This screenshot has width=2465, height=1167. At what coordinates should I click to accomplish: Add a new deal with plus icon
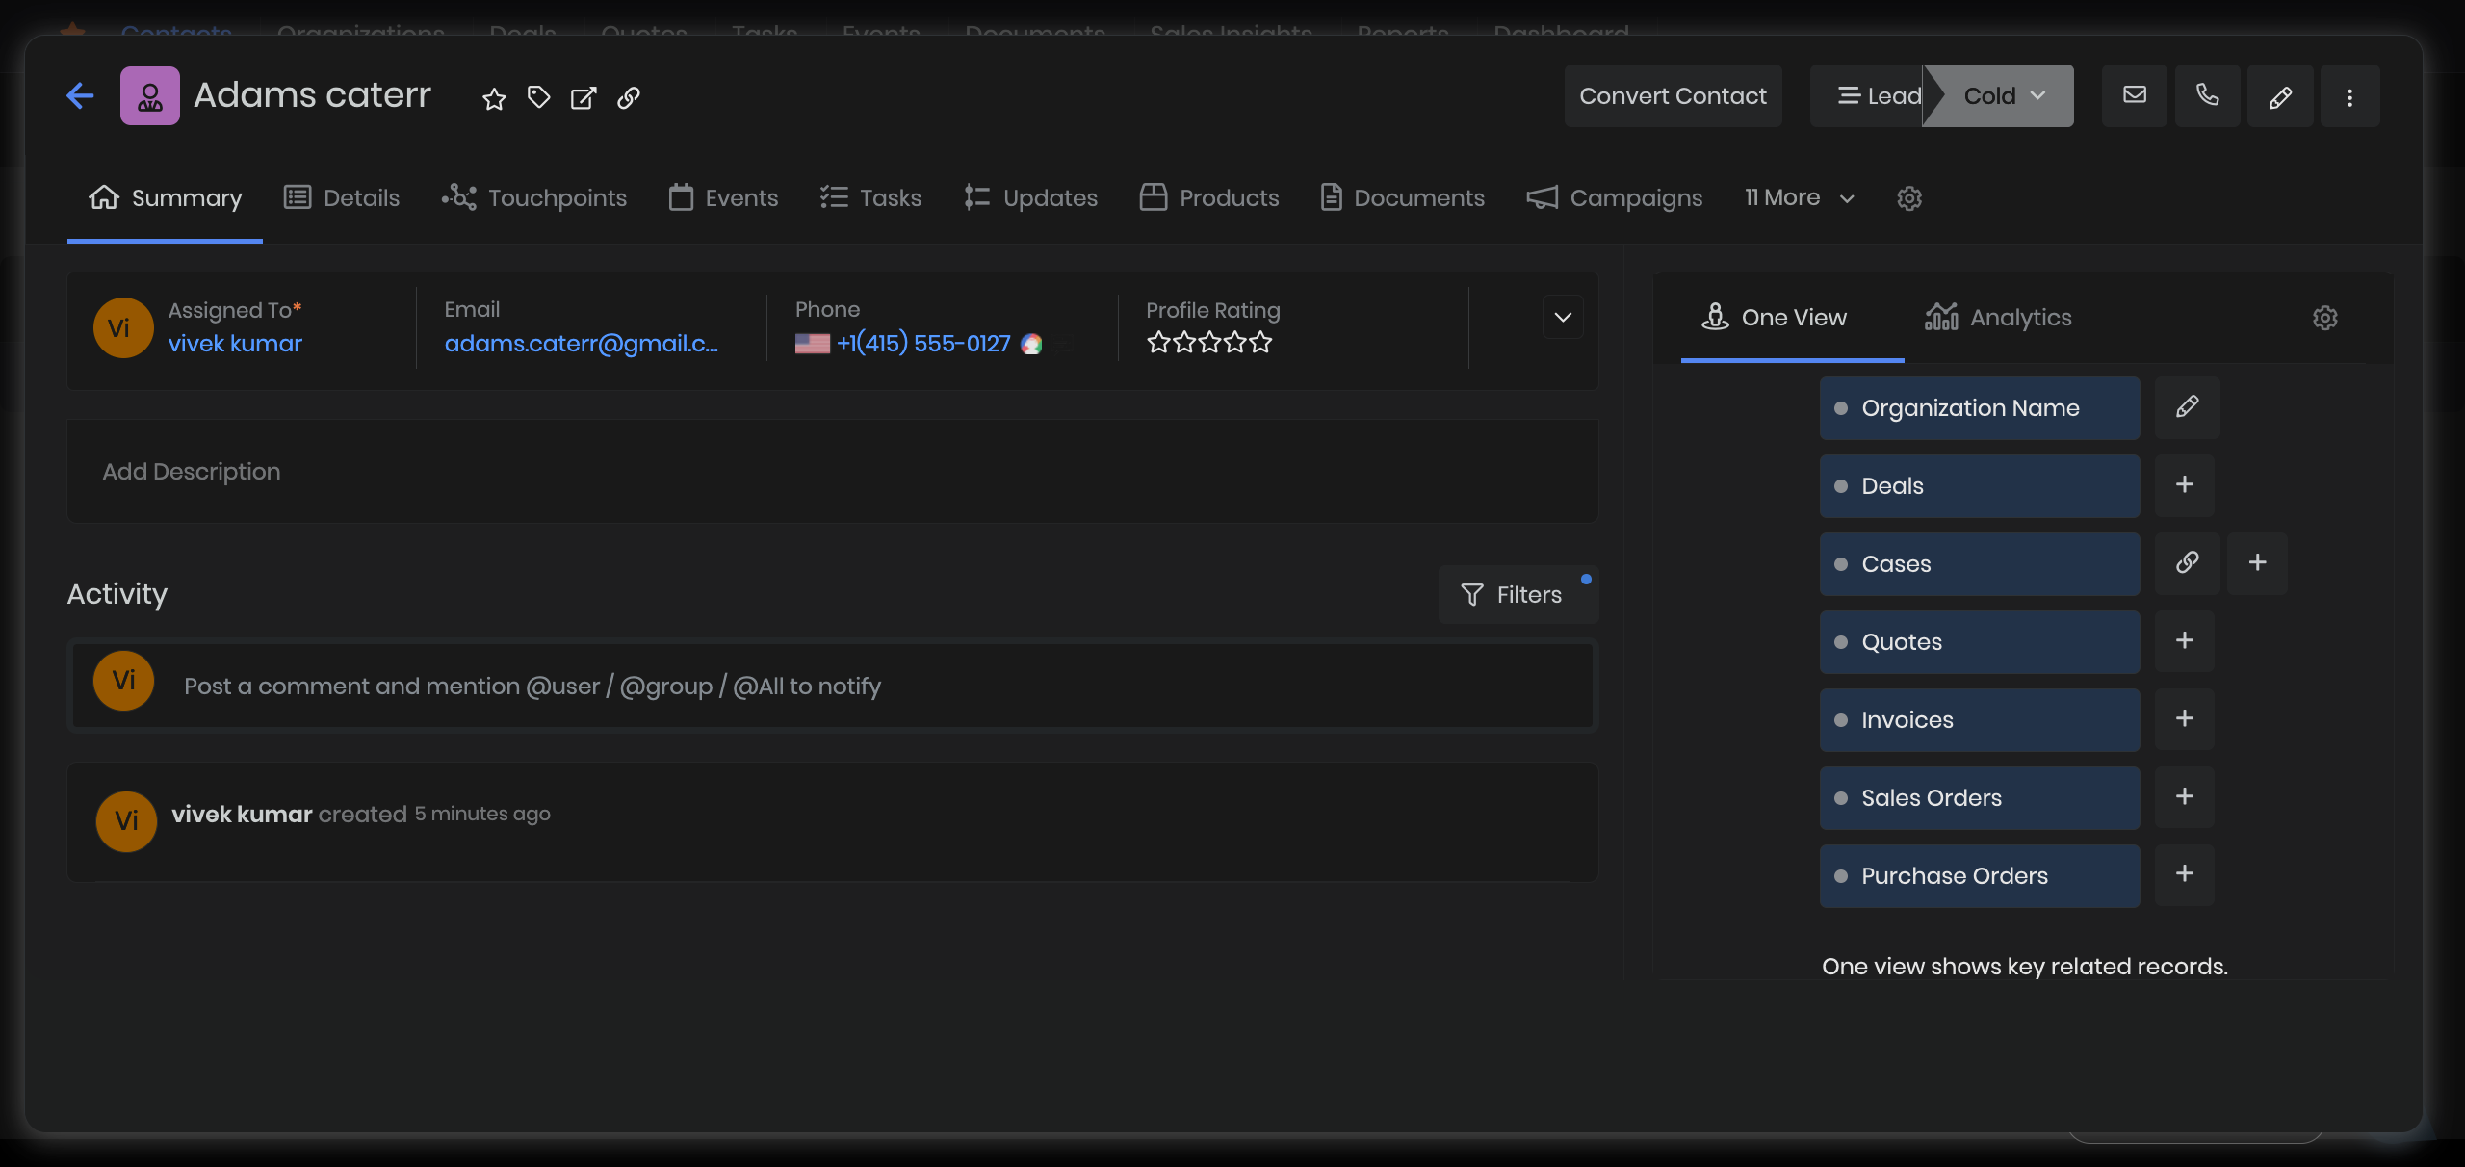pos(2184,485)
